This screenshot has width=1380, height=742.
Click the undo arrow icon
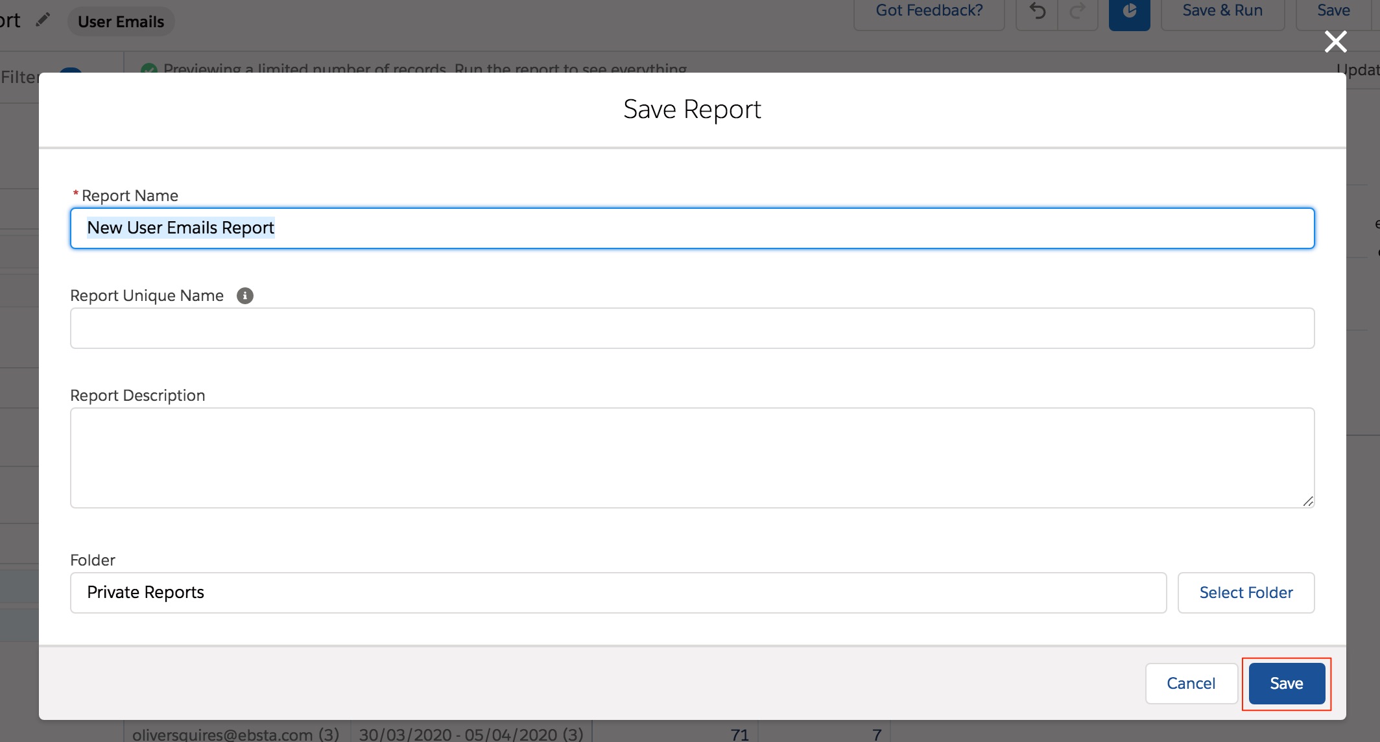(x=1037, y=12)
